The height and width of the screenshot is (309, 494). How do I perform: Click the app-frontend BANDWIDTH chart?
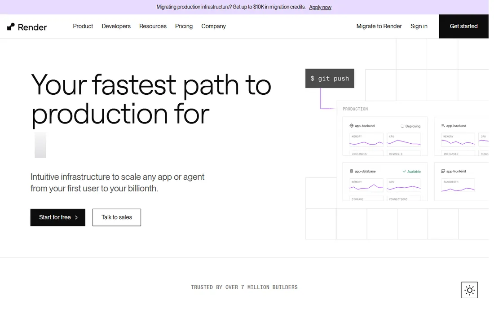(x=458, y=185)
